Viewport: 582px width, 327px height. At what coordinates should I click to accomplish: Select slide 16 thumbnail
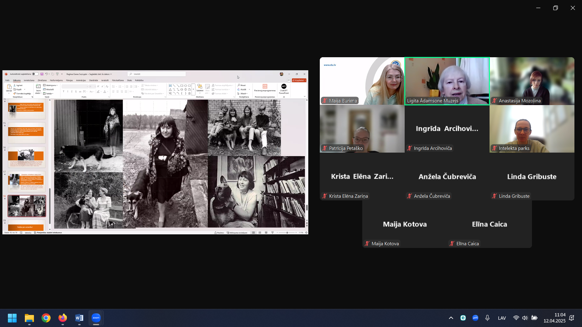click(27, 157)
